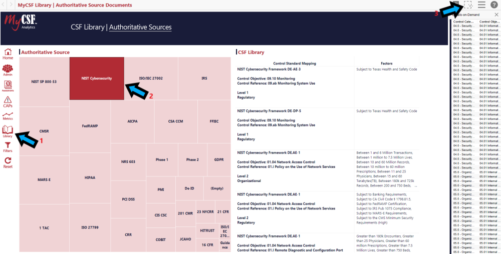Image resolution: width=501 pixels, height=254 pixels.
Task: Click 'Control Cate...' column header in Details-on-Demand
Action: [x=464, y=21]
